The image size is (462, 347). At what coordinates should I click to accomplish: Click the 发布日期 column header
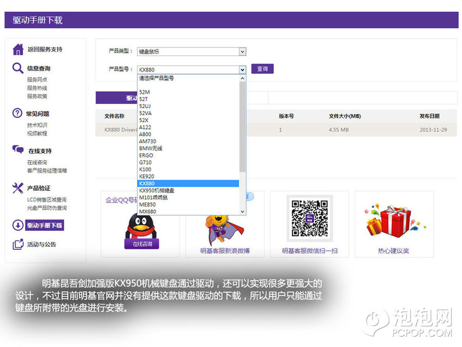point(429,116)
